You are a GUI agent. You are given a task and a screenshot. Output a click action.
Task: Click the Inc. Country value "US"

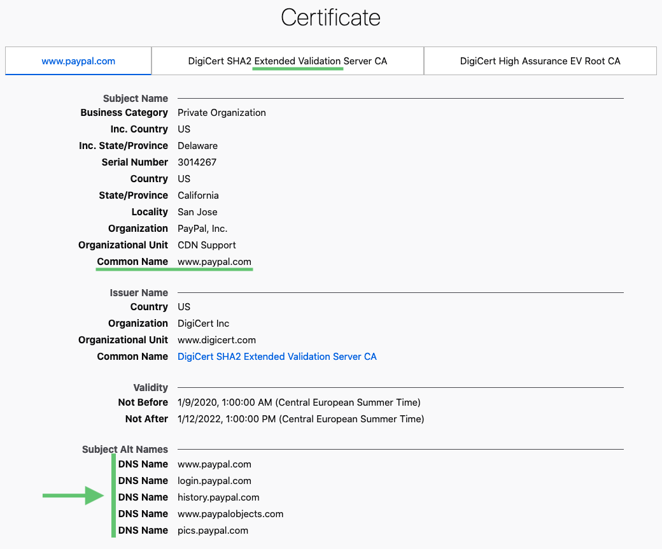[x=184, y=129]
